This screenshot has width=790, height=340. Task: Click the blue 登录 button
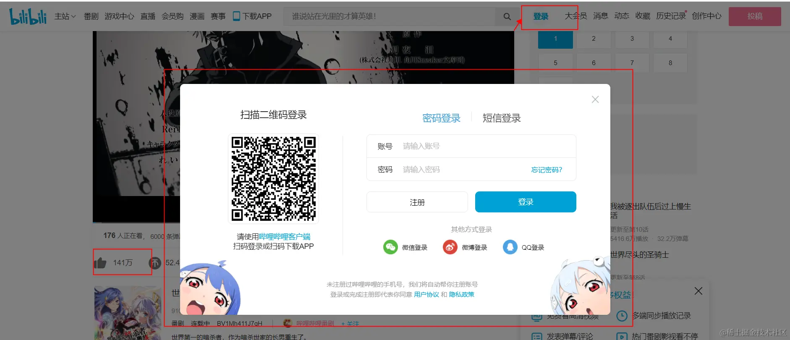tap(526, 202)
